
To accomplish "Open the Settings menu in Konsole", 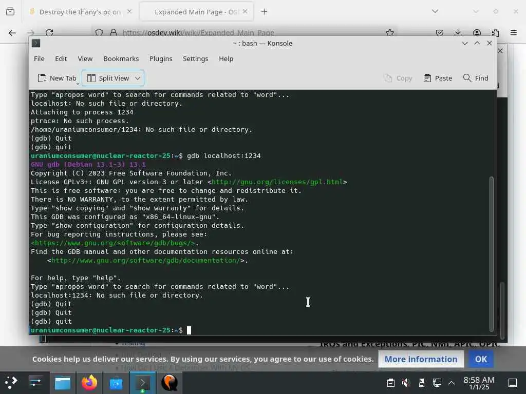I will pyautogui.click(x=195, y=58).
